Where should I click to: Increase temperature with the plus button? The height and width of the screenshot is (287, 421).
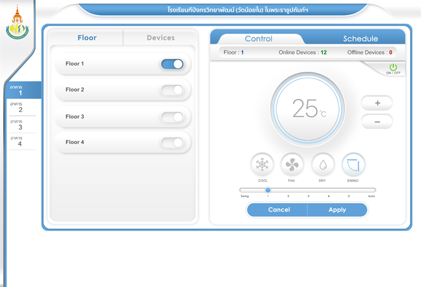click(x=377, y=103)
